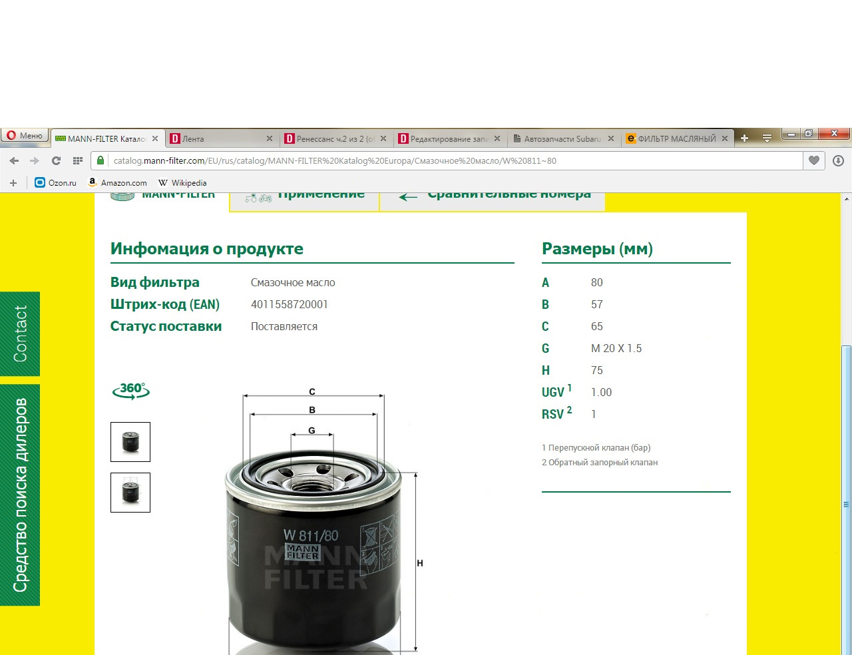The width and height of the screenshot is (852, 655).
Task: Open the Opera Меню button
Action: click(x=24, y=136)
